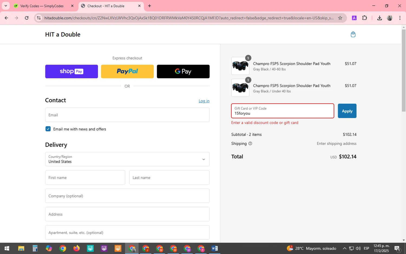The height and width of the screenshot is (254, 406).
Task: Click the Under 40 lbs shoulder pad thumbnail
Action: pyautogui.click(x=240, y=88)
